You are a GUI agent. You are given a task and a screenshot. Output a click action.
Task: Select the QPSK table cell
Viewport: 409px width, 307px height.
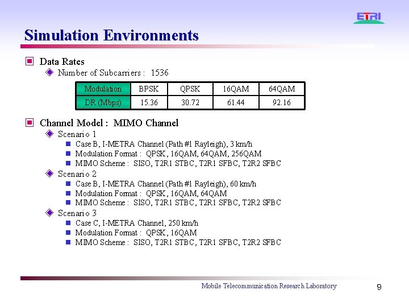click(x=190, y=89)
